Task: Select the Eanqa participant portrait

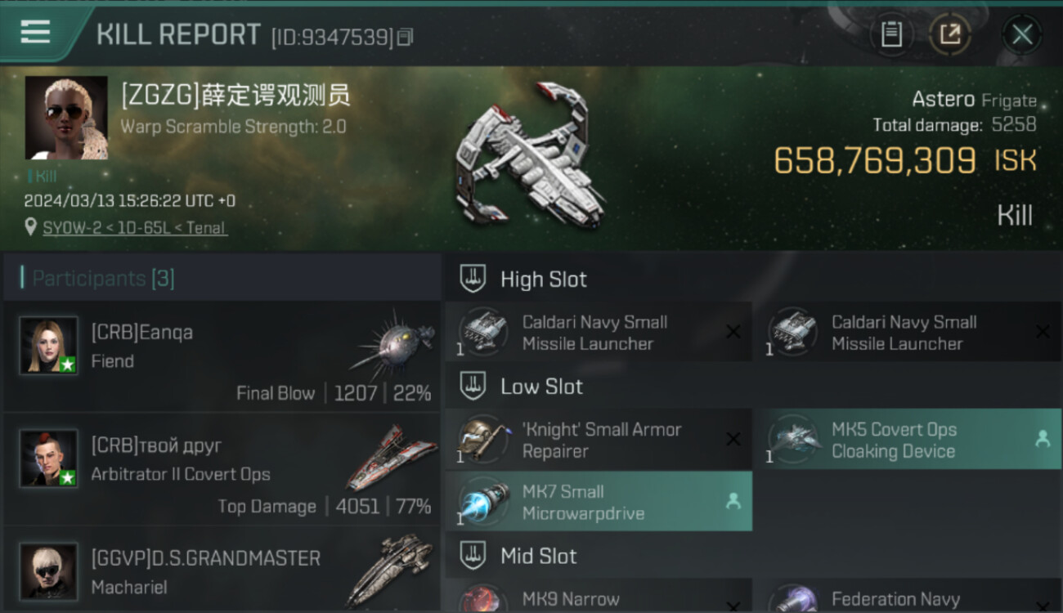Action: pyautogui.click(x=49, y=346)
